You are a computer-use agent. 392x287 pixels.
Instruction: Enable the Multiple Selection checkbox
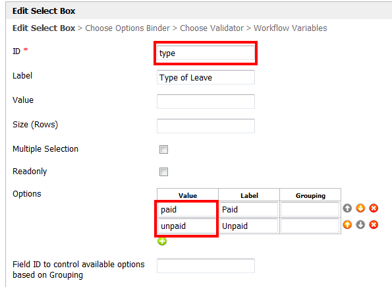[x=163, y=149]
